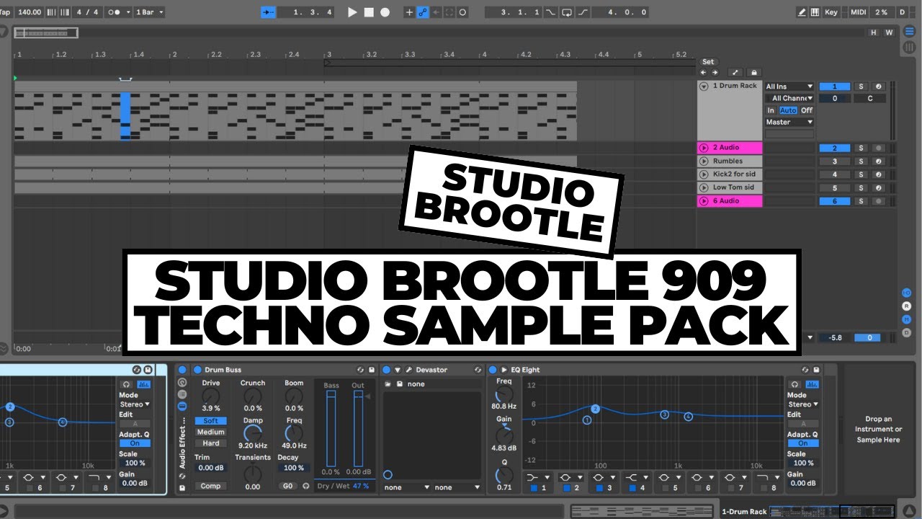Toggle track 3 Rumbles activator
The height and width of the screenshot is (519, 922).
(835, 161)
